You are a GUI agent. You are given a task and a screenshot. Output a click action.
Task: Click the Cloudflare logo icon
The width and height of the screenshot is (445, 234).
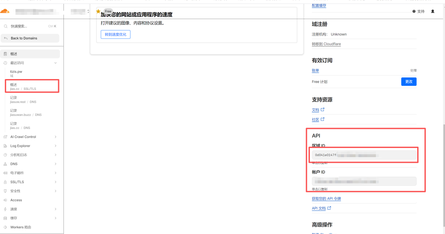5,11
